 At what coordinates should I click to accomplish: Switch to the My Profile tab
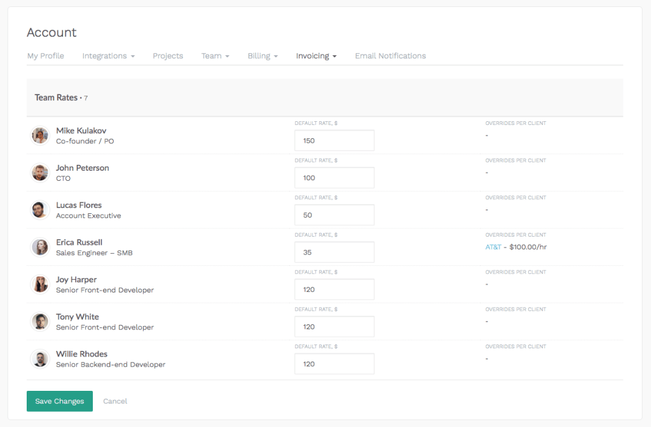(45, 56)
